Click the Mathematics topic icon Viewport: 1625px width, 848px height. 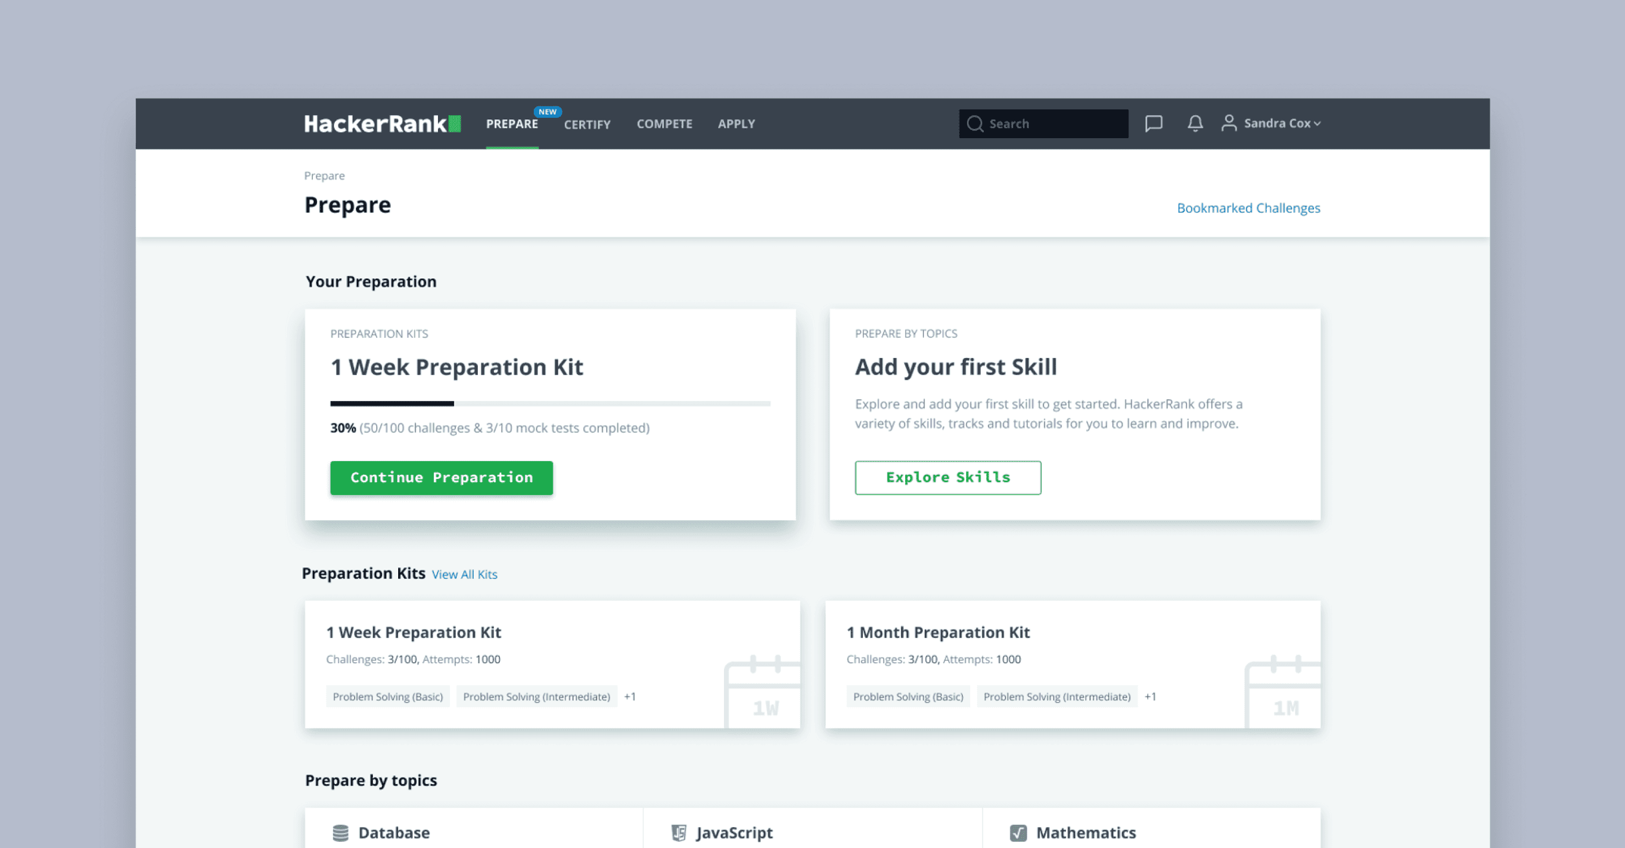pyautogui.click(x=1018, y=833)
